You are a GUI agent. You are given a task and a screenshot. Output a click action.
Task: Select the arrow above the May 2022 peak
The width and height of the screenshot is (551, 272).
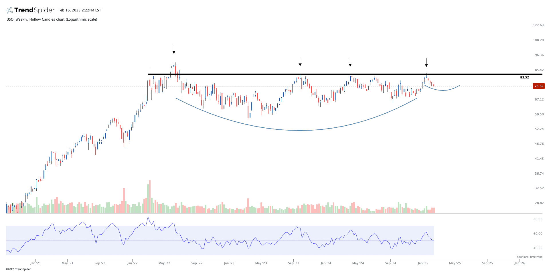pyautogui.click(x=174, y=50)
